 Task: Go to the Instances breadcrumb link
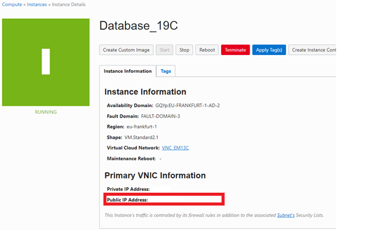pos(37,4)
